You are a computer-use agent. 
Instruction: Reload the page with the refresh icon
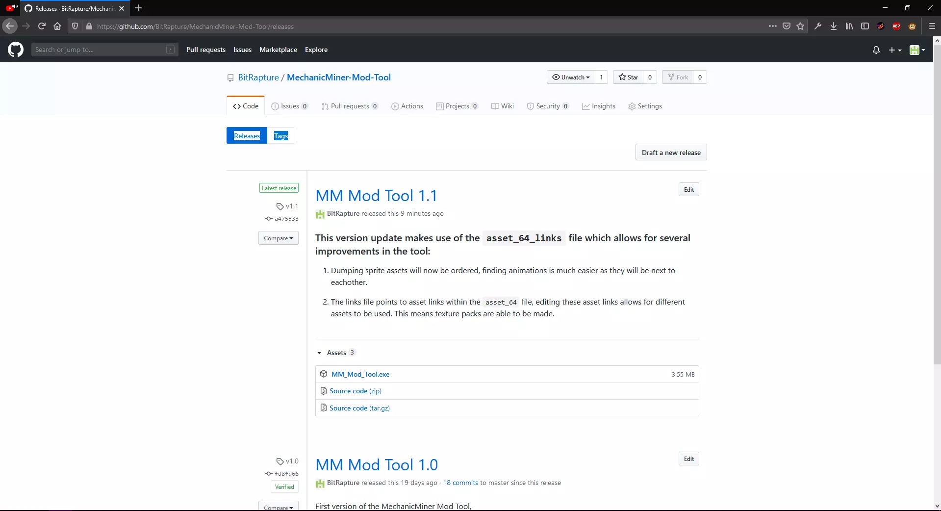coord(42,26)
